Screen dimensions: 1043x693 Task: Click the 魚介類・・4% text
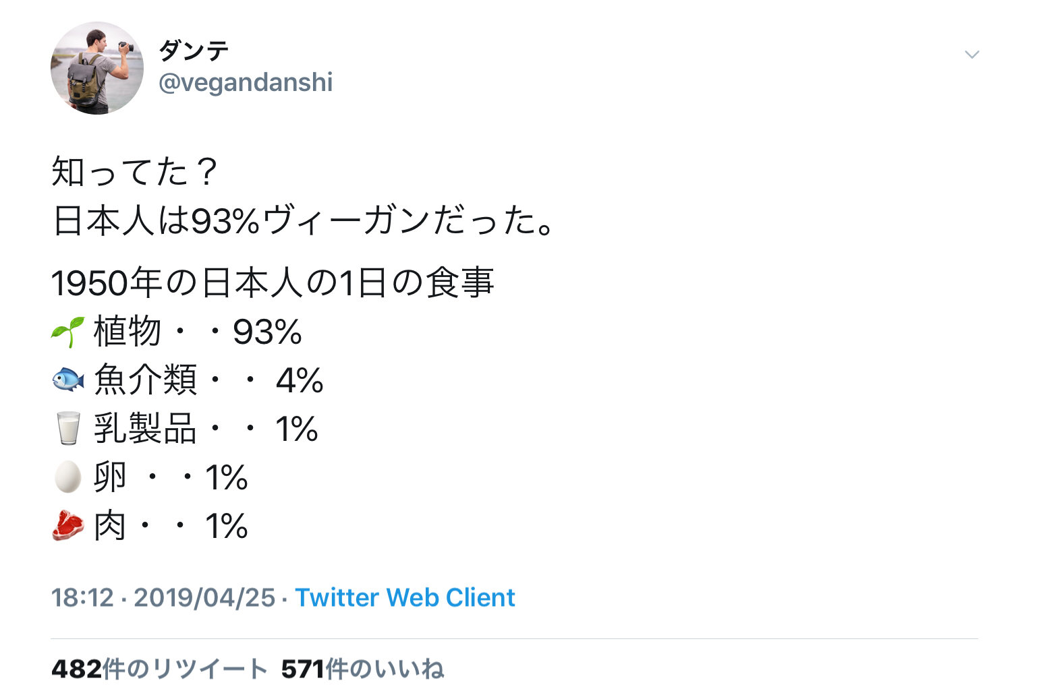(208, 380)
